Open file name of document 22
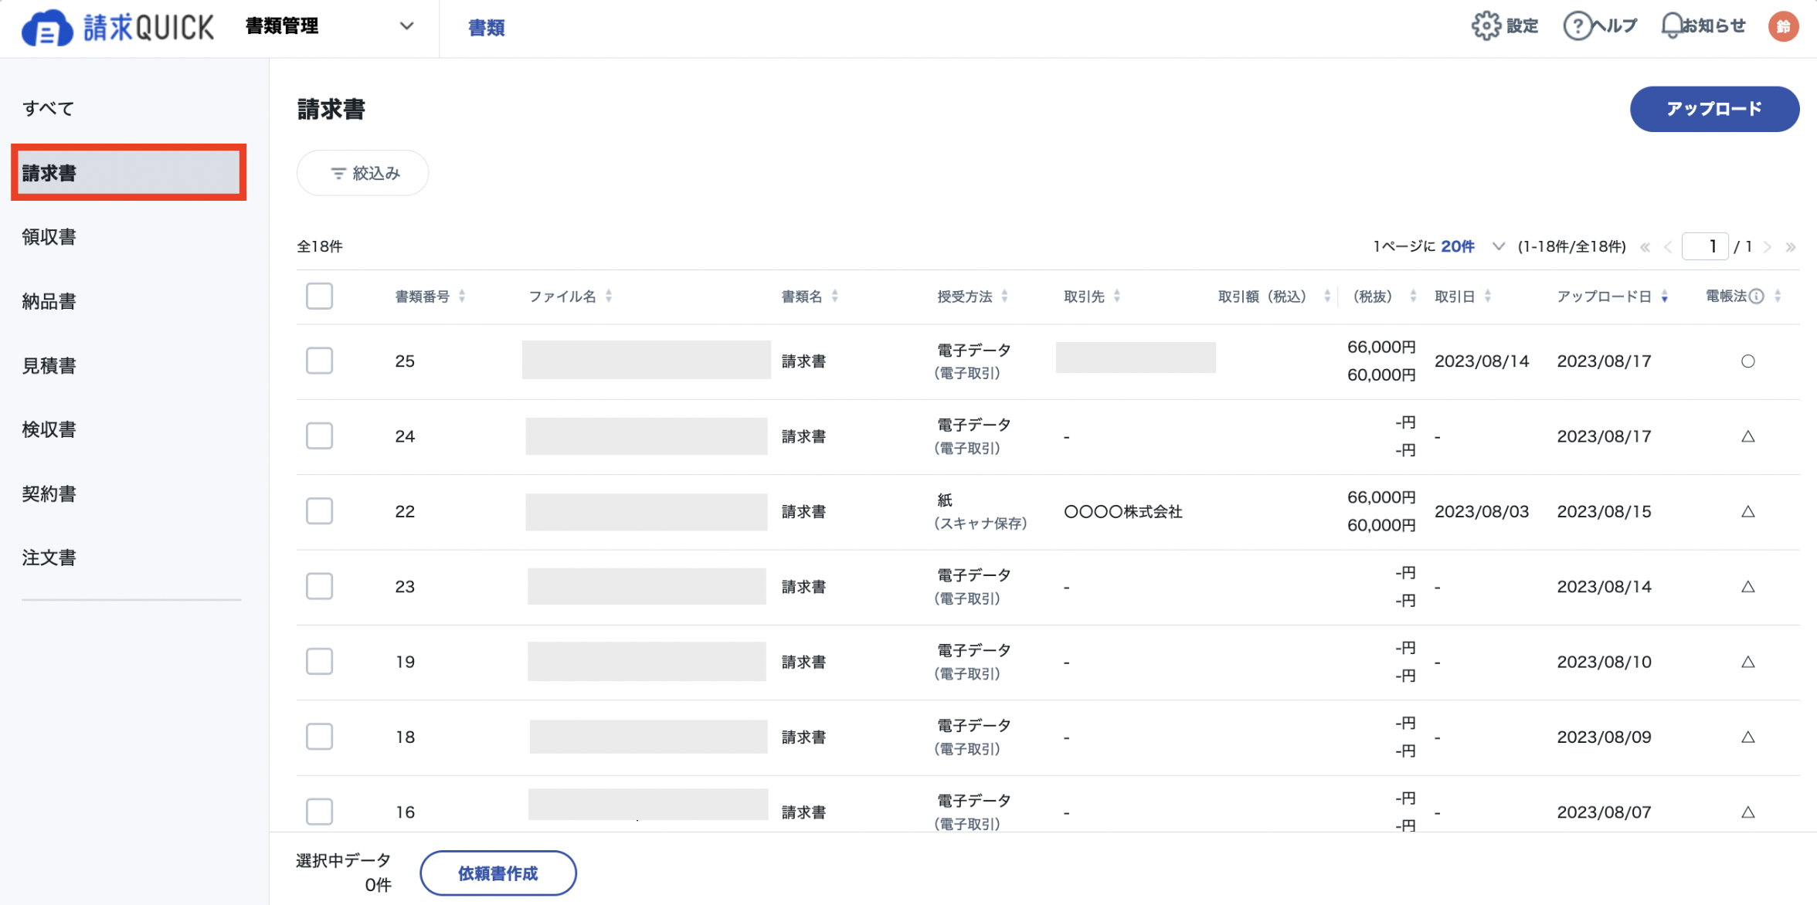 [x=647, y=512]
